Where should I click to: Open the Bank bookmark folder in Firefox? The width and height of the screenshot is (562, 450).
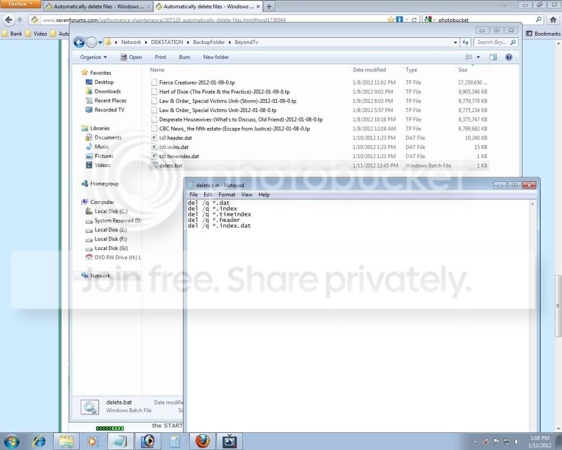[12, 34]
